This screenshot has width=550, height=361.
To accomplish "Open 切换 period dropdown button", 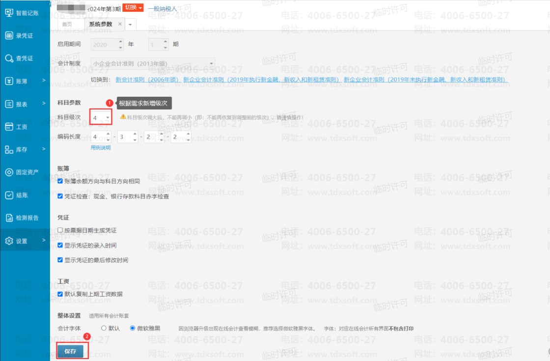I will click(133, 8).
